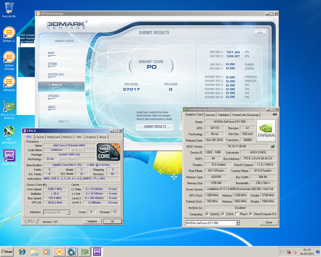321x257 pixels.
Task: Toggle the DirectCompute 5.0 checkbox
Action: click(x=251, y=214)
